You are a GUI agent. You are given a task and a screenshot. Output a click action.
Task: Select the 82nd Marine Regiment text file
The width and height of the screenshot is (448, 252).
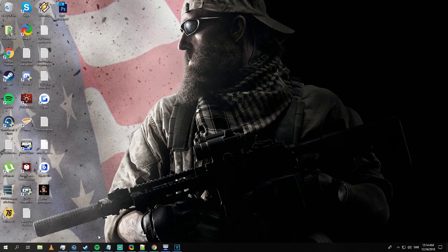pos(44,57)
